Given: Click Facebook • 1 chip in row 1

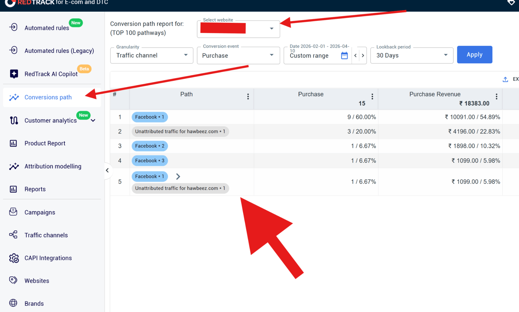Looking at the screenshot, I should [150, 117].
